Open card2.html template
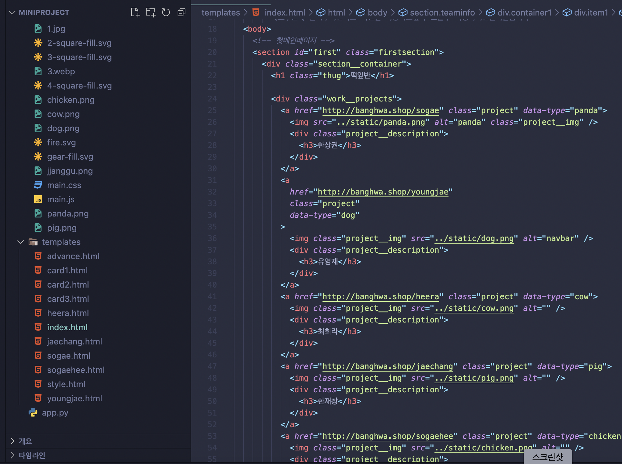Viewport: 622px width, 464px height. click(x=68, y=285)
